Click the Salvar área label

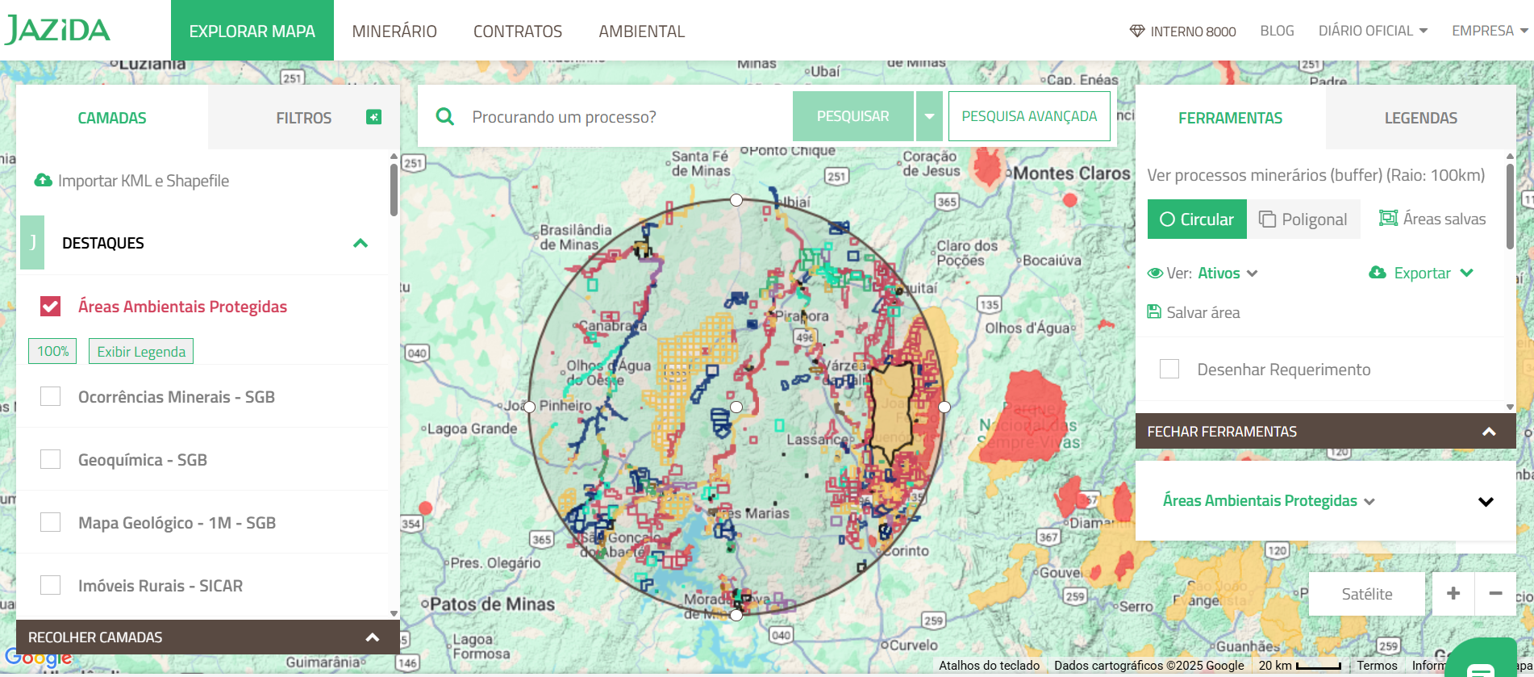coord(1203,312)
